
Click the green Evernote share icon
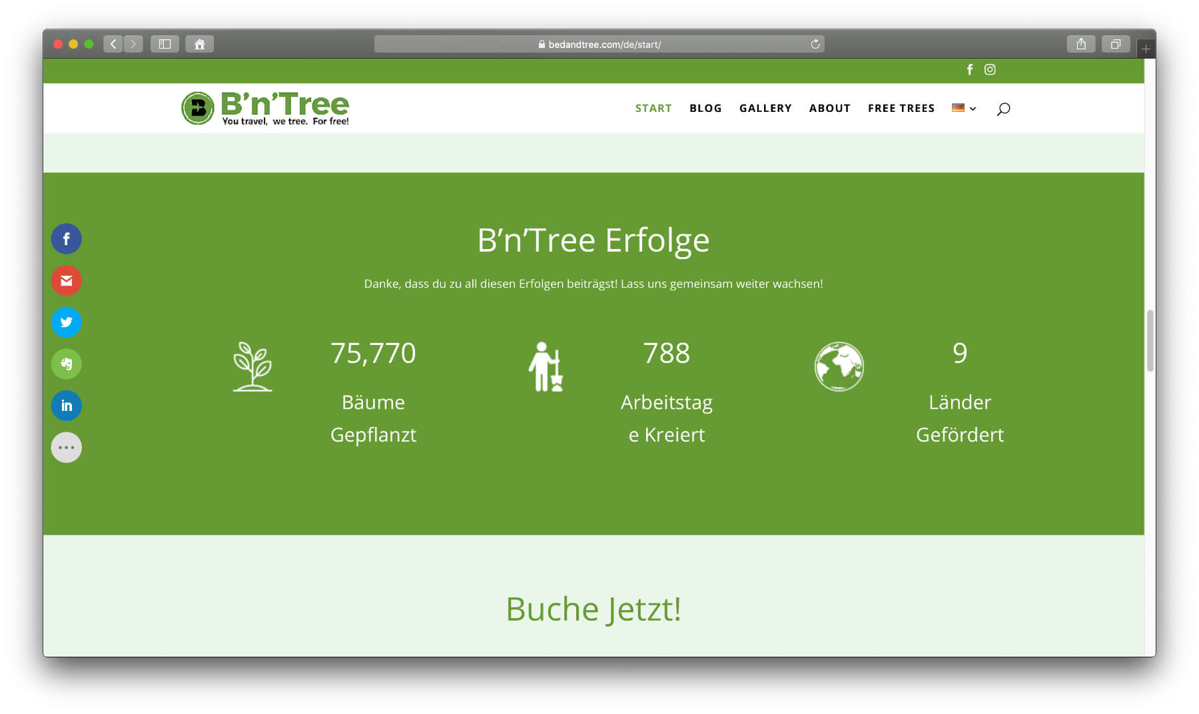coord(67,364)
